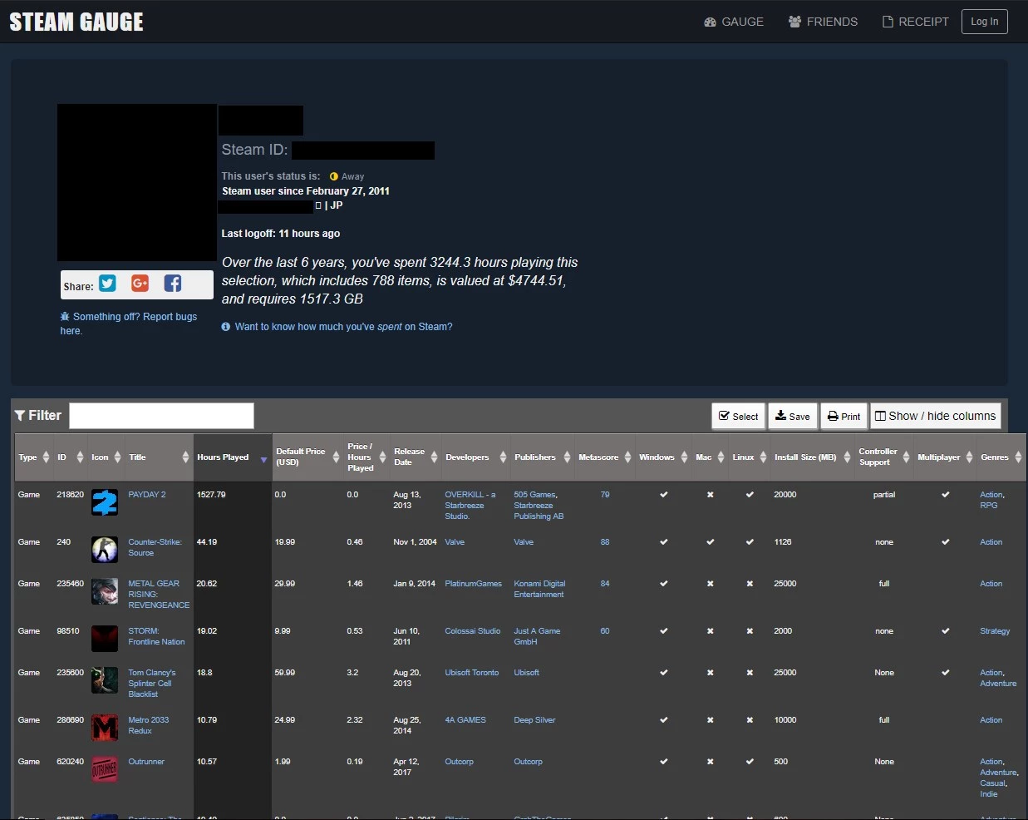Save the table using the Save button
The image size is (1028, 820).
coord(793,416)
